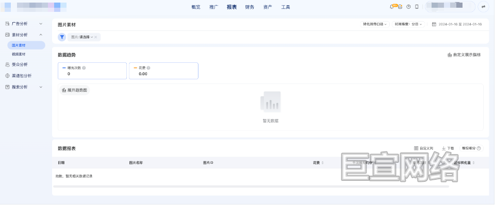Open the 报表 top menu
This screenshot has width=495, height=205.
click(x=232, y=7)
